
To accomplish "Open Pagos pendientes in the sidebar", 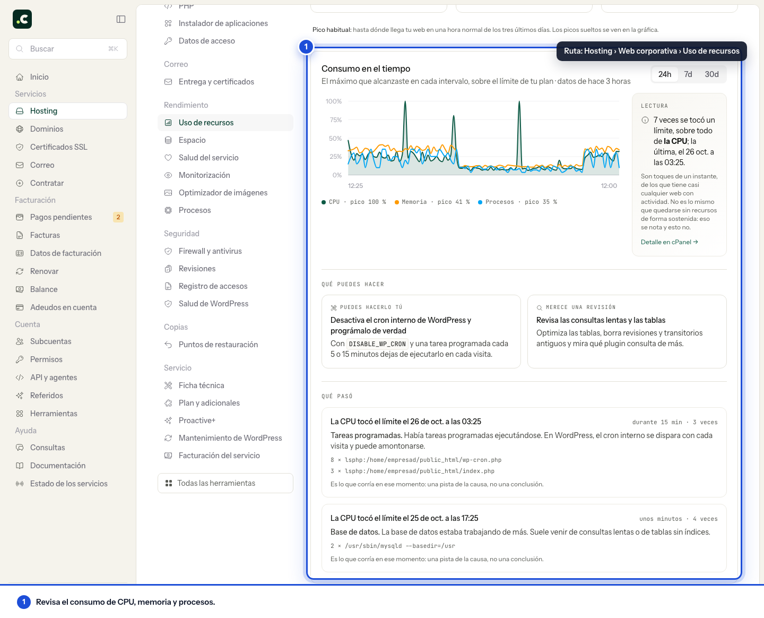I will coord(68,217).
